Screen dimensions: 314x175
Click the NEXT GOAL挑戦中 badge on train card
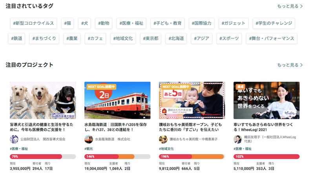click(101, 87)
